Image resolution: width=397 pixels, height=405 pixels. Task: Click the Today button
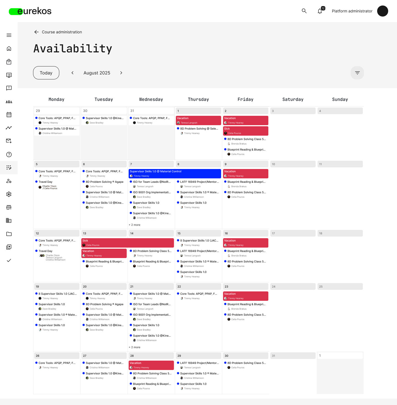click(x=46, y=73)
